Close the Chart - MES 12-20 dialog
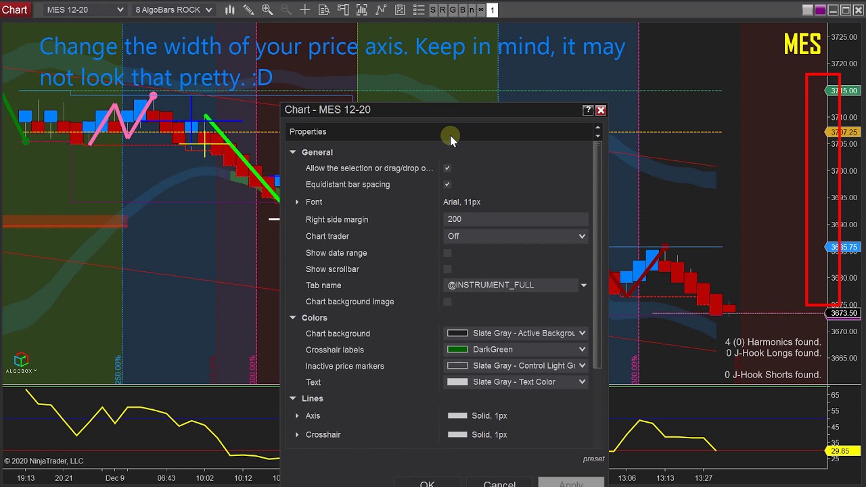866x487 pixels. (601, 110)
